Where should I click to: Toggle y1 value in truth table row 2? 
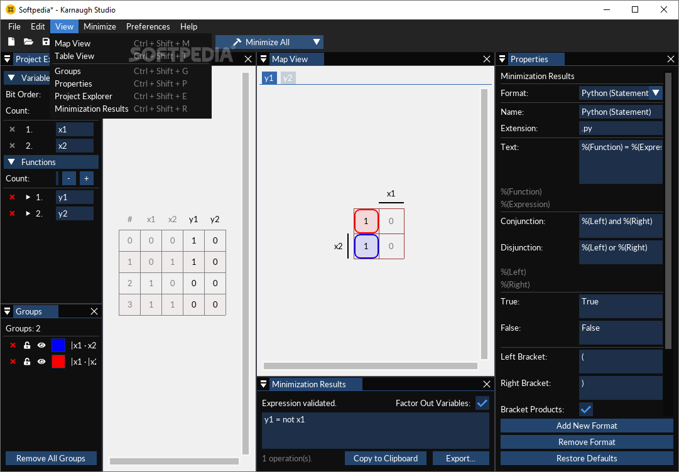[193, 283]
